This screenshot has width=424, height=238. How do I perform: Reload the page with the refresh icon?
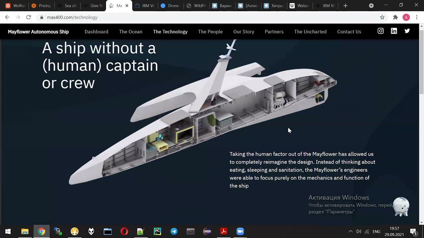(28, 17)
